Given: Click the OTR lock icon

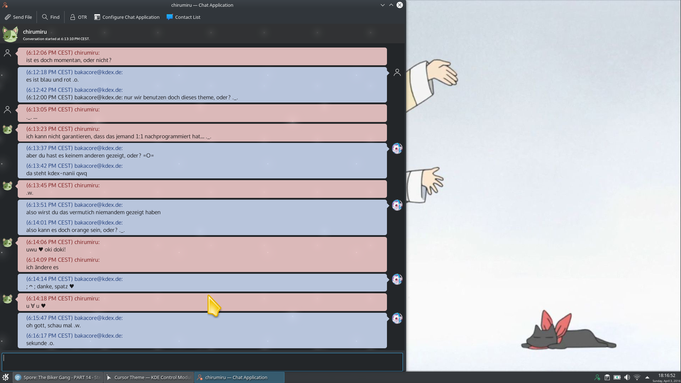Looking at the screenshot, I should [72, 17].
